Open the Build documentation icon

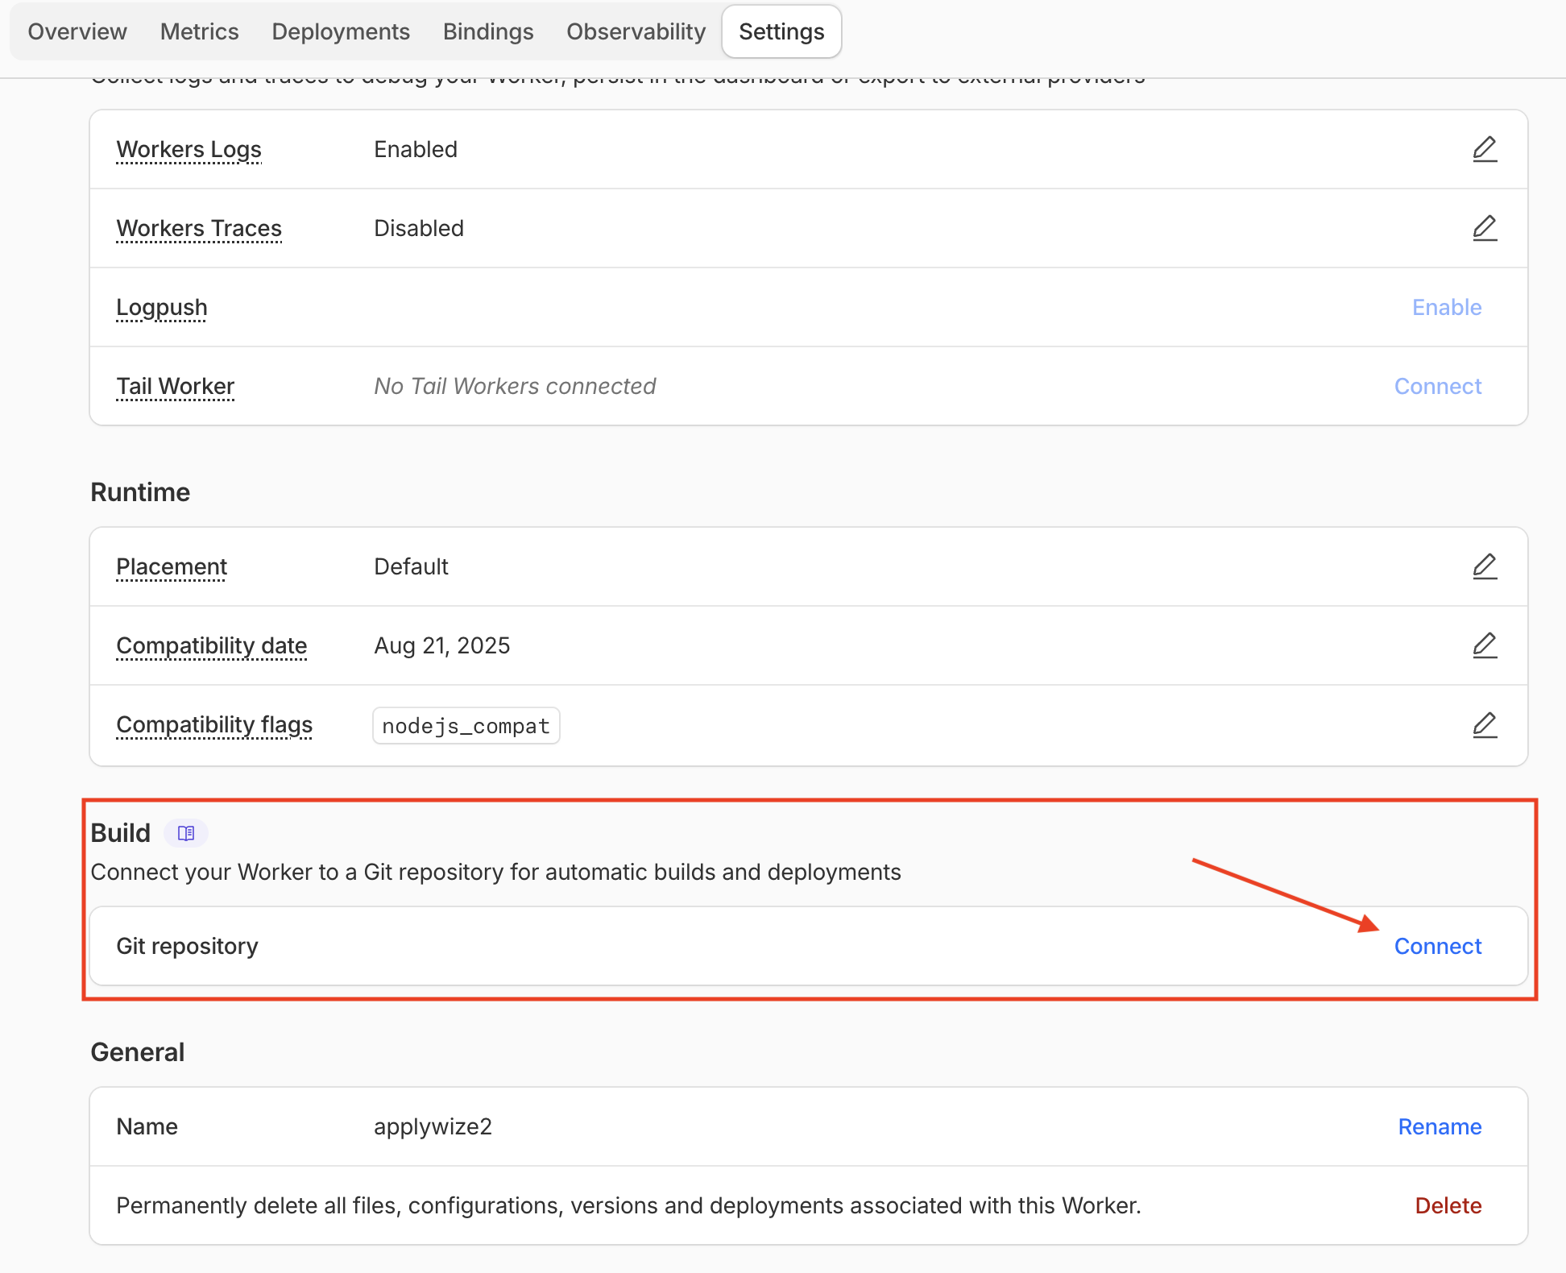tap(184, 833)
